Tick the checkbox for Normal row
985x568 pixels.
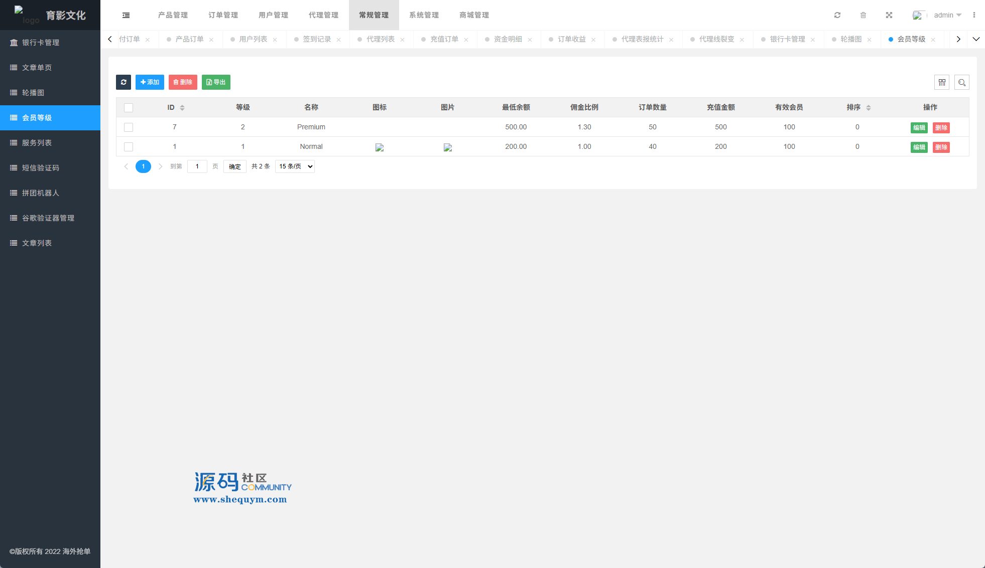[129, 147]
